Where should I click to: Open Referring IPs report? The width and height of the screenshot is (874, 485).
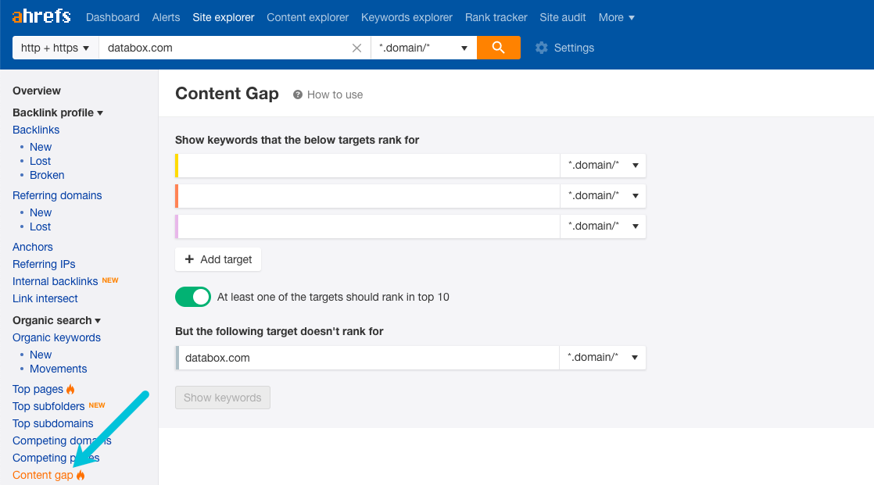(44, 264)
